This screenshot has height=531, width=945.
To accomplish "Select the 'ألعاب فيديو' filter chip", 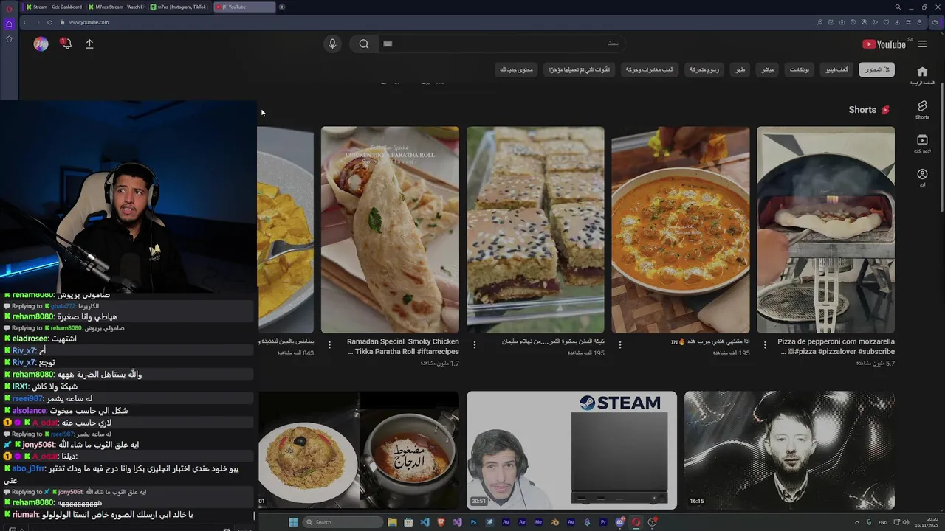I will pos(837,69).
